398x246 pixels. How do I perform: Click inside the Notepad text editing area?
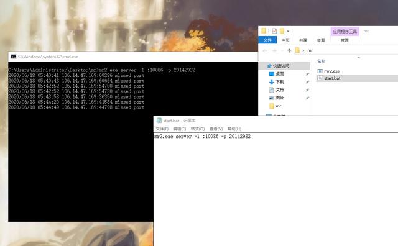click(x=275, y=189)
